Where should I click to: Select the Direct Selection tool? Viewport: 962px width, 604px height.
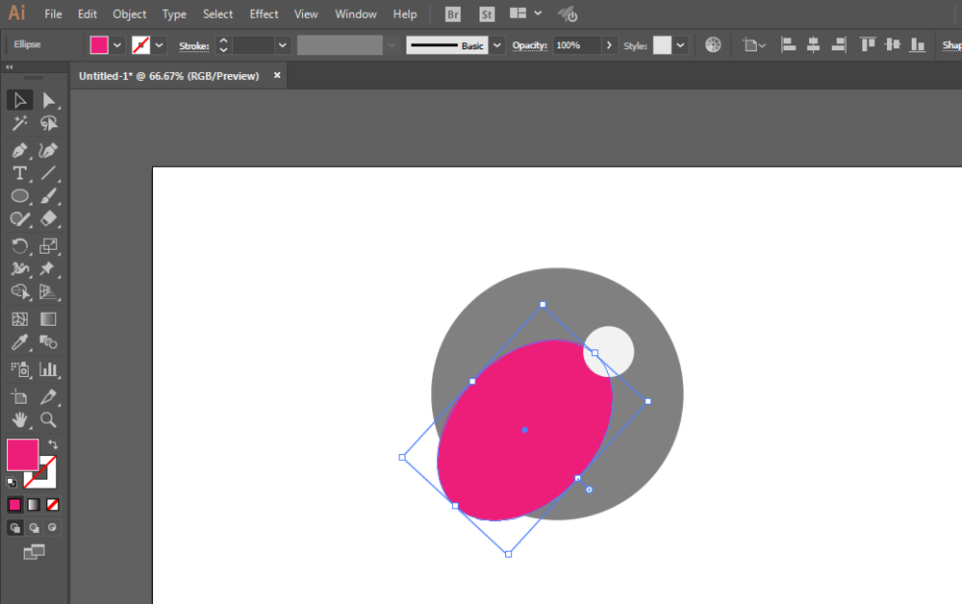48,100
